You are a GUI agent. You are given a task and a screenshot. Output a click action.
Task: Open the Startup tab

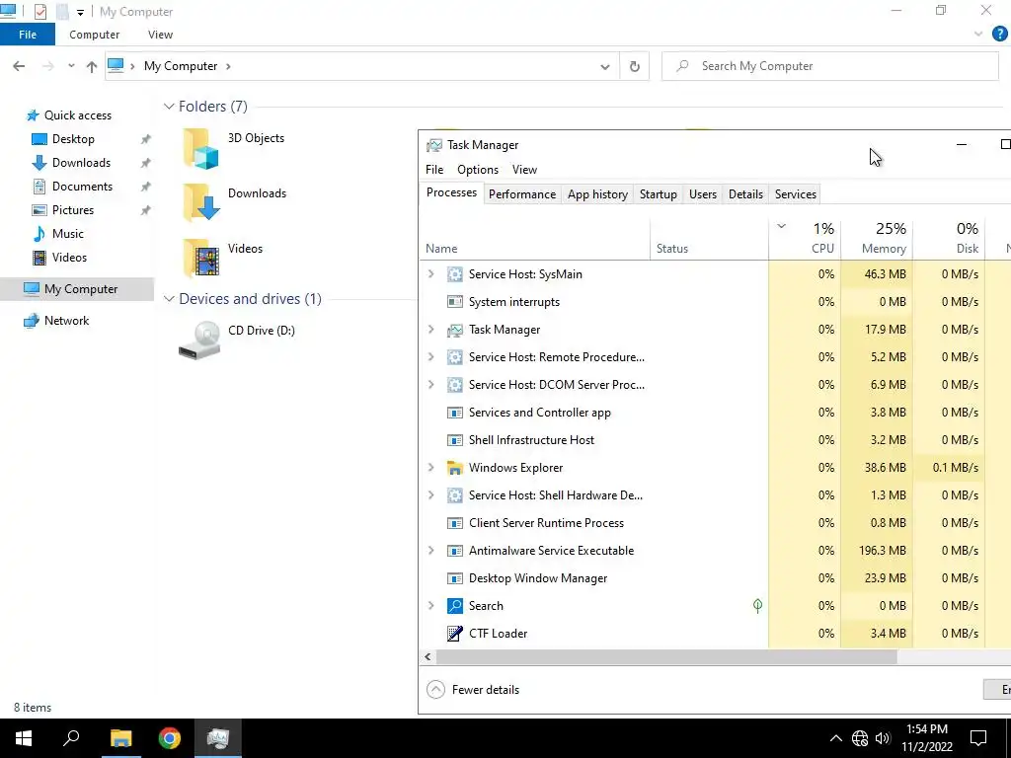tap(659, 194)
